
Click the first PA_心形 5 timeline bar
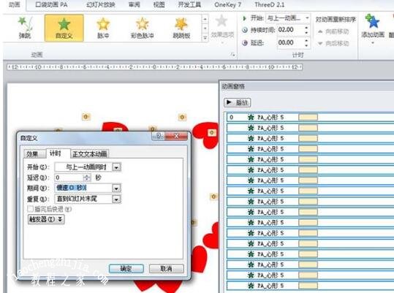coord(308,117)
